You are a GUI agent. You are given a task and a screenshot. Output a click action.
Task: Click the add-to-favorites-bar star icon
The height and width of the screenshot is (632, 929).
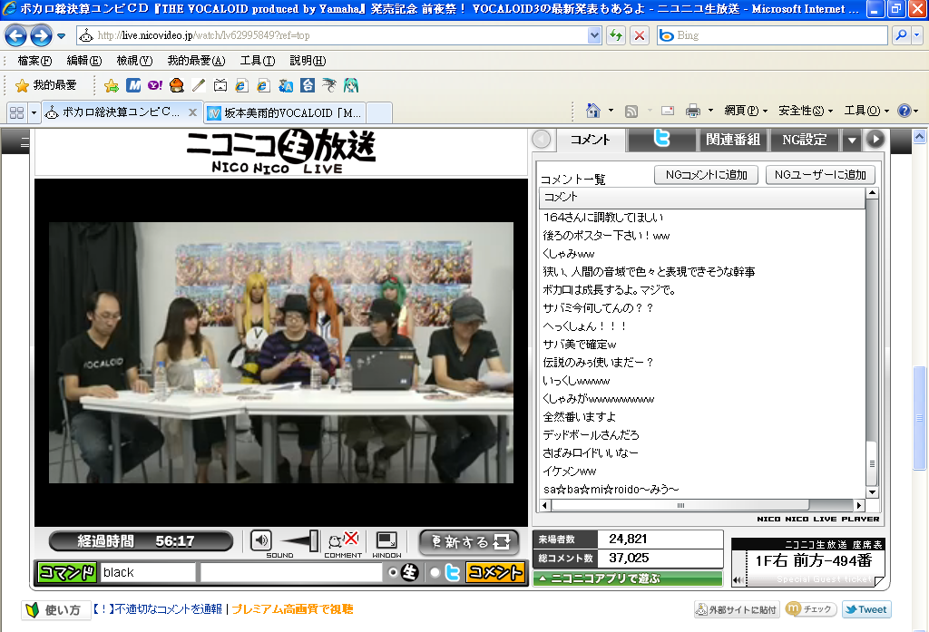pos(111,86)
